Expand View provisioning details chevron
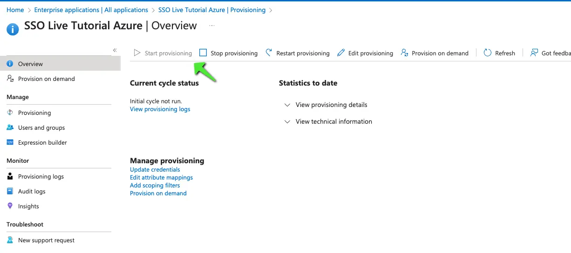The height and width of the screenshot is (253, 571). [x=287, y=105]
